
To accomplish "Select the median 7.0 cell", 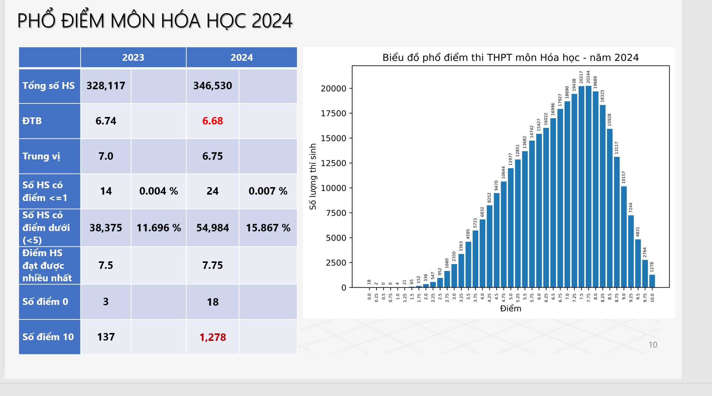I will tap(106, 156).
